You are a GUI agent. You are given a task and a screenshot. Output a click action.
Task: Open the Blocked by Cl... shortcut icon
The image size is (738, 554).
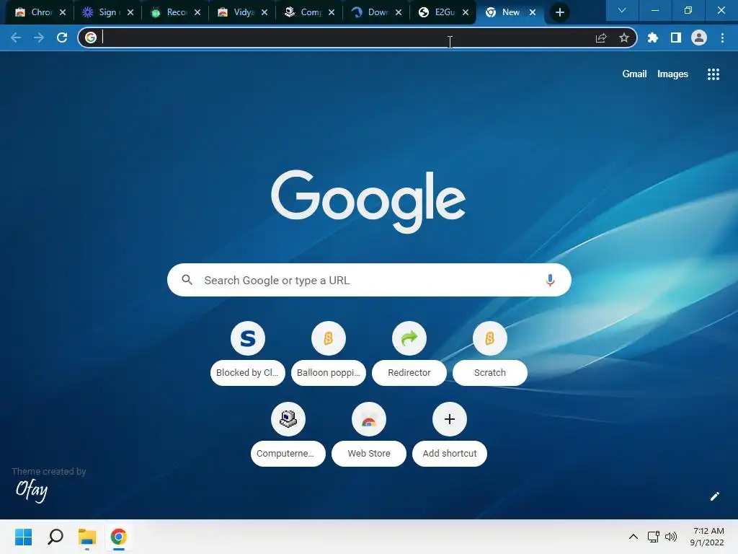248,338
